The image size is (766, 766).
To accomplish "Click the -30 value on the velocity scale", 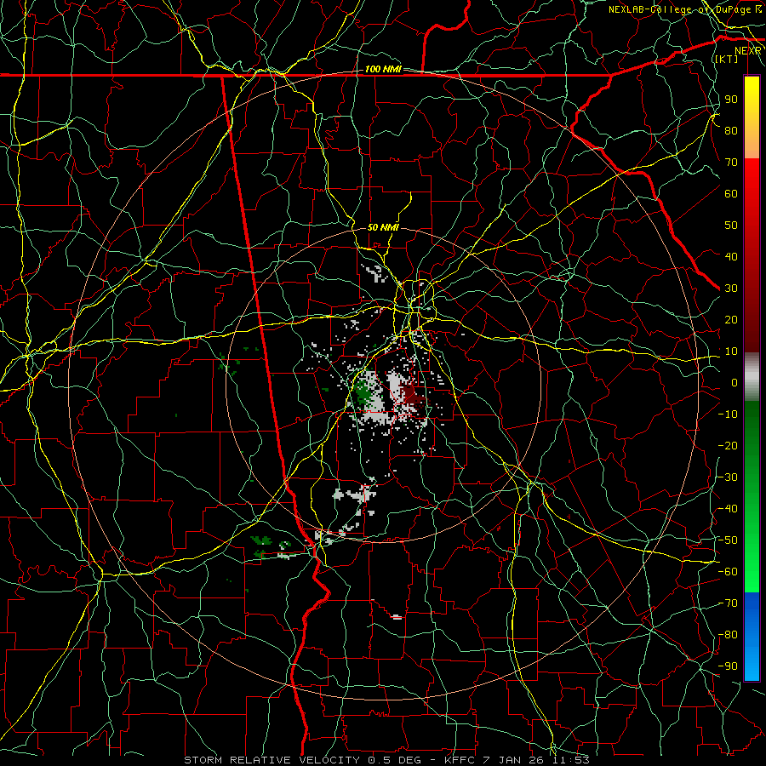I will tap(728, 477).
